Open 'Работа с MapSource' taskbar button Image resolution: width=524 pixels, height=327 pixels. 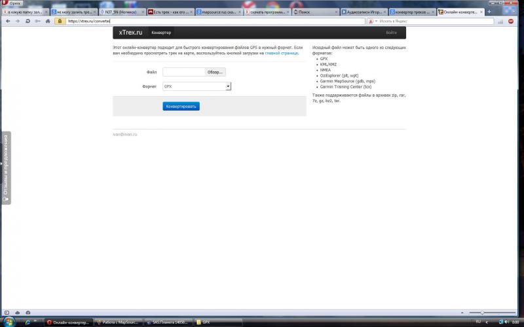(x=118, y=322)
